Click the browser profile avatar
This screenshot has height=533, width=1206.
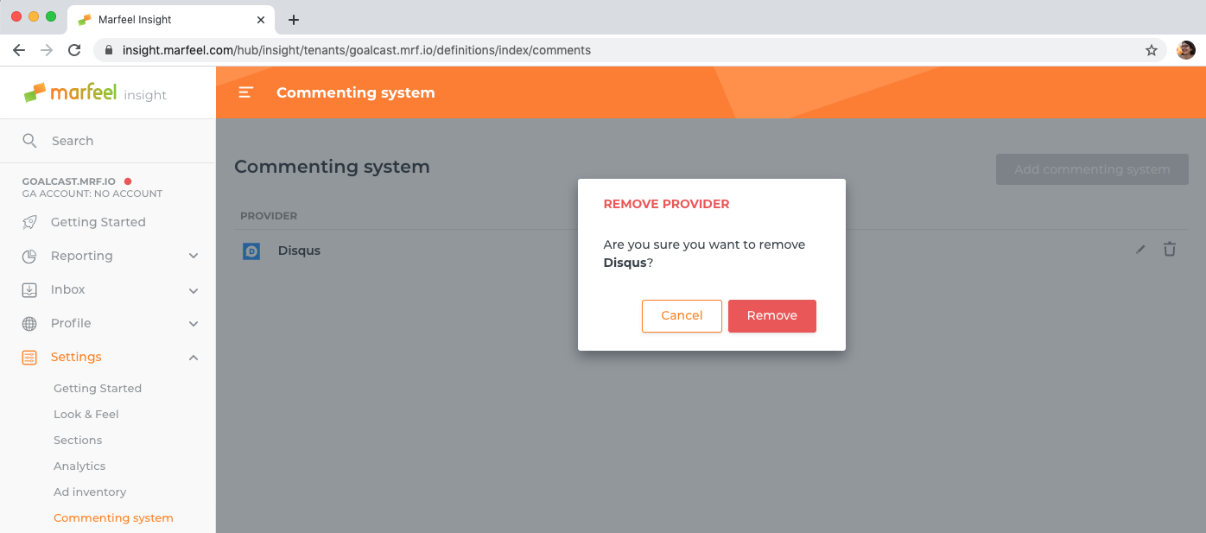tap(1186, 50)
